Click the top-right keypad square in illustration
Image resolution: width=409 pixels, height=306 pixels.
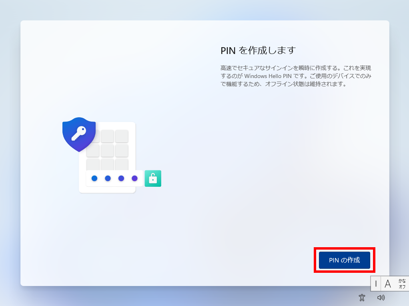click(x=122, y=136)
